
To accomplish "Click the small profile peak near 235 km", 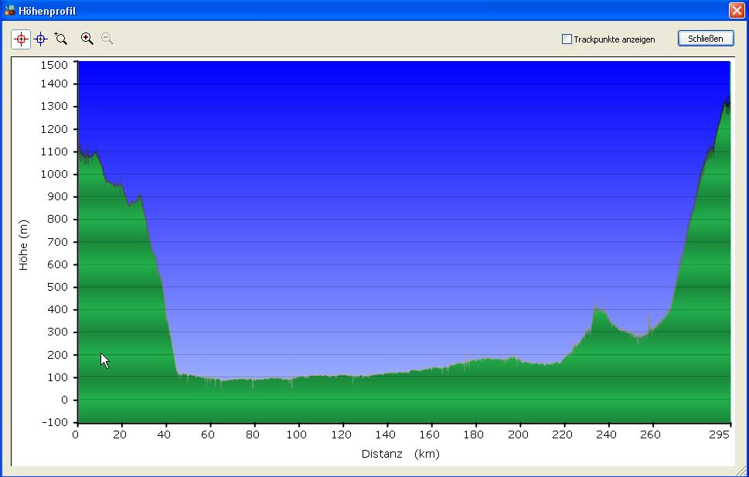I will pos(596,308).
